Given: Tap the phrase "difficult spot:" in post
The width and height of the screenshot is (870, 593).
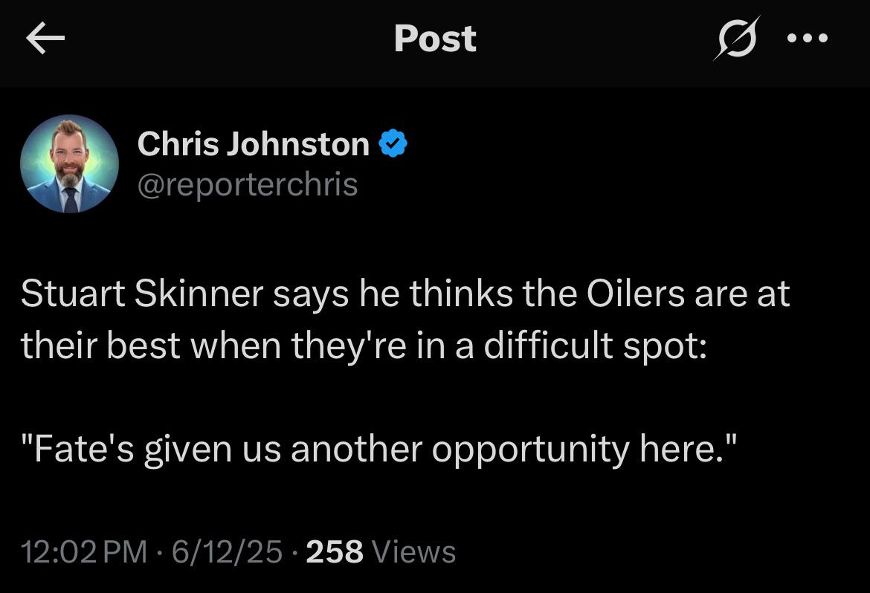Looking at the screenshot, I should point(596,345).
